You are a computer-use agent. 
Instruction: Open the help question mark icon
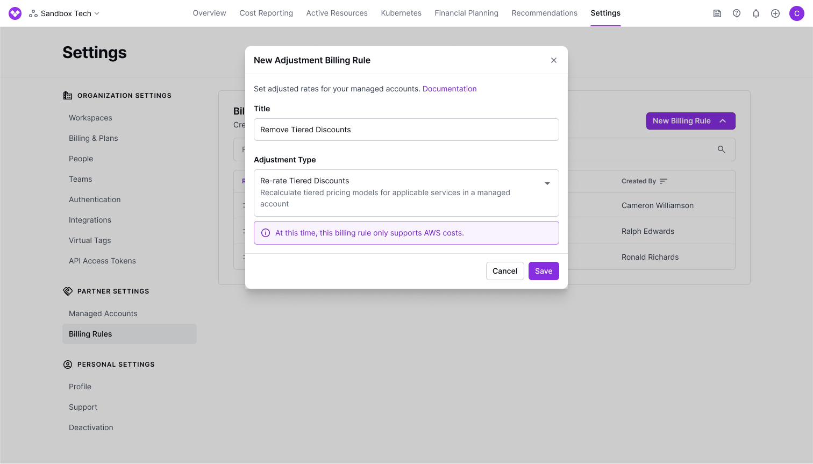coord(737,13)
